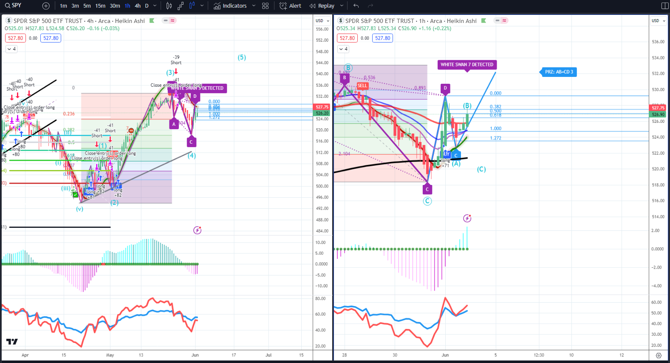This screenshot has height=363, width=670.
Task: Open the layout setup icon
Action: [665, 6]
